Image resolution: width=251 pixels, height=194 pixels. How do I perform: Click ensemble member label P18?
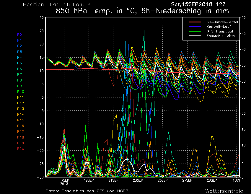(20, 137)
